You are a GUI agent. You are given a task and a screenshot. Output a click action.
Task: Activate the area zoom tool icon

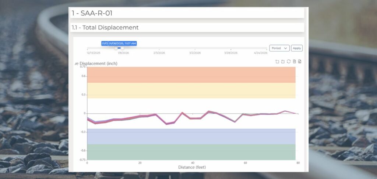click(277, 62)
